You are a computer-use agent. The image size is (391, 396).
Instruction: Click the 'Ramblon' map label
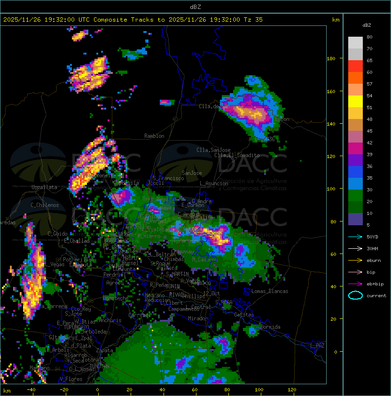pyautogui.click(x=154, y=136)
